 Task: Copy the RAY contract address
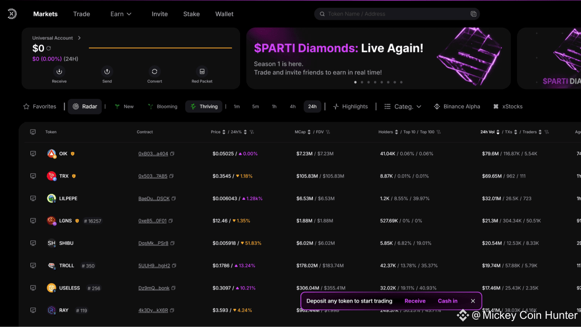click(172, 311)
